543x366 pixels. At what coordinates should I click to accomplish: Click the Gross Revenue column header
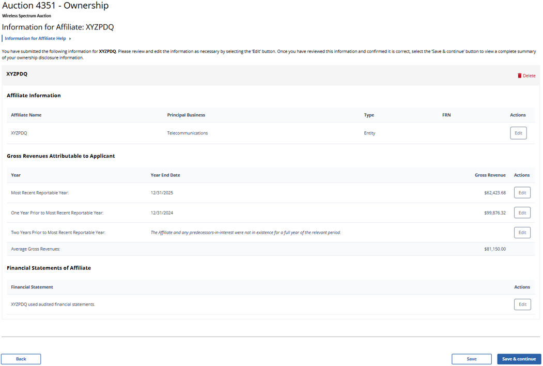click(490, 175)
